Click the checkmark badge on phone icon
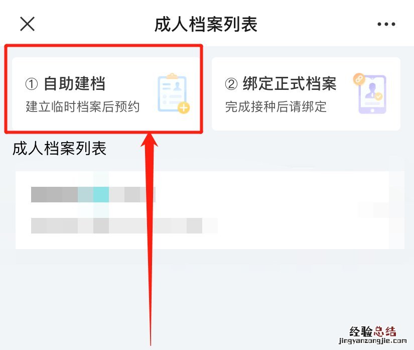 (x=378, y=96)
